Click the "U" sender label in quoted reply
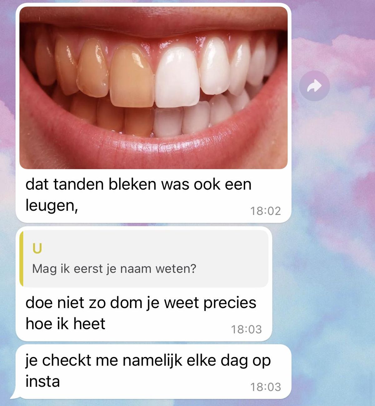 tap(37, 248)
